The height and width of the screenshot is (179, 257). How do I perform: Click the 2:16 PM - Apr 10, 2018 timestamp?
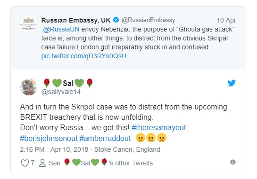54,149
